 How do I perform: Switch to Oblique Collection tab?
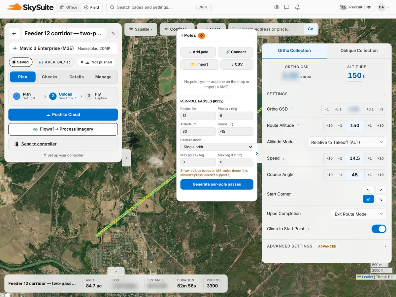(359, 51)
